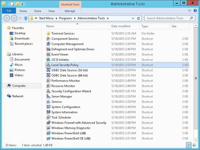Refresh the Administrative Tools folder
Viewport: 200px width, 150px height.
pyautogui.click(x=138, y=18)
